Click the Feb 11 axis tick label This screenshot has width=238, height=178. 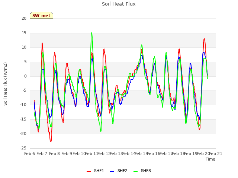pyautogui.click(x=91, y=154)
